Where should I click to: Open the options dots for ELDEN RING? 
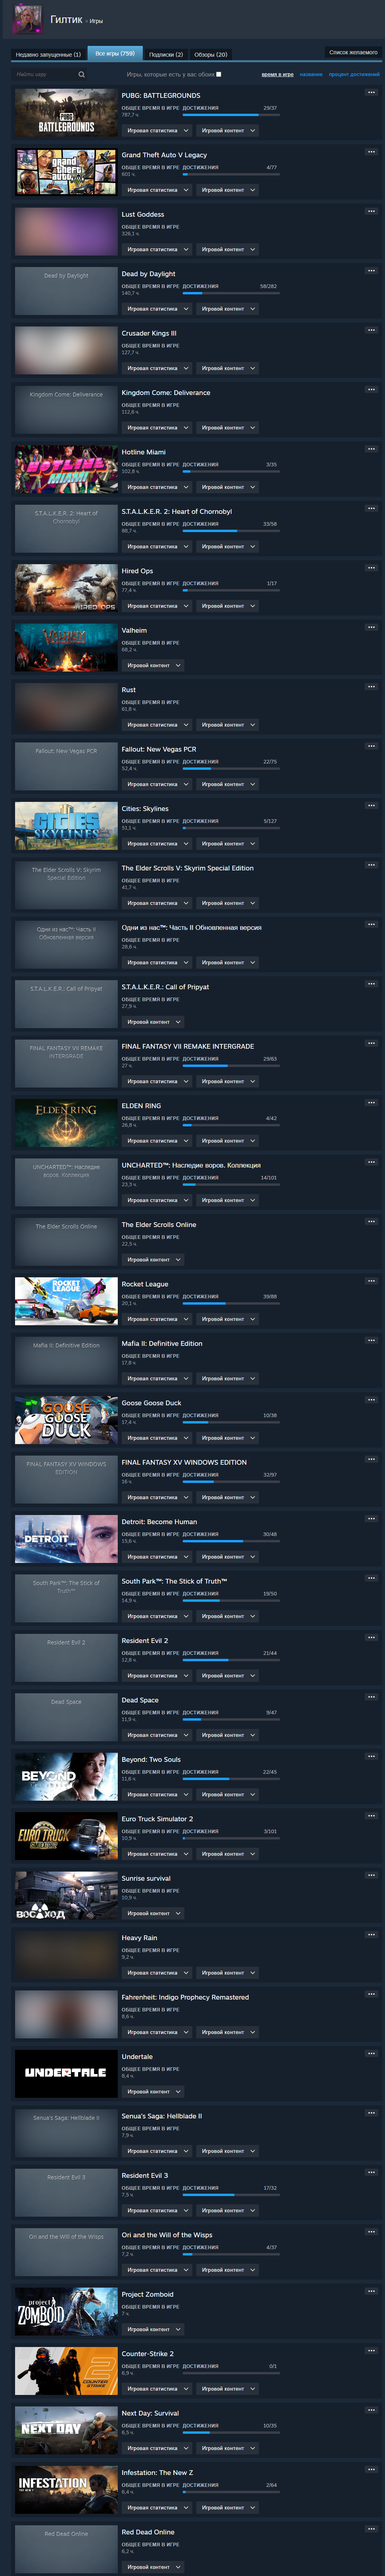coord(371,1102)
